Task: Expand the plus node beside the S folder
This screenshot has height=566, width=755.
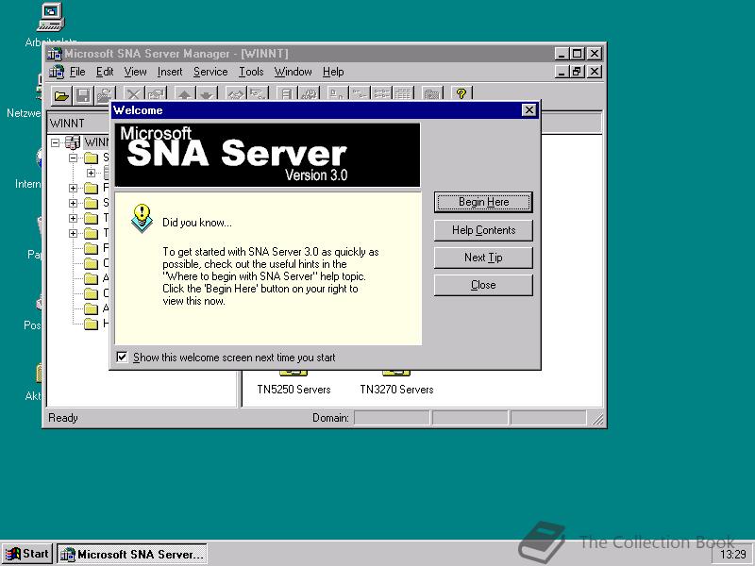Action: 74,203
